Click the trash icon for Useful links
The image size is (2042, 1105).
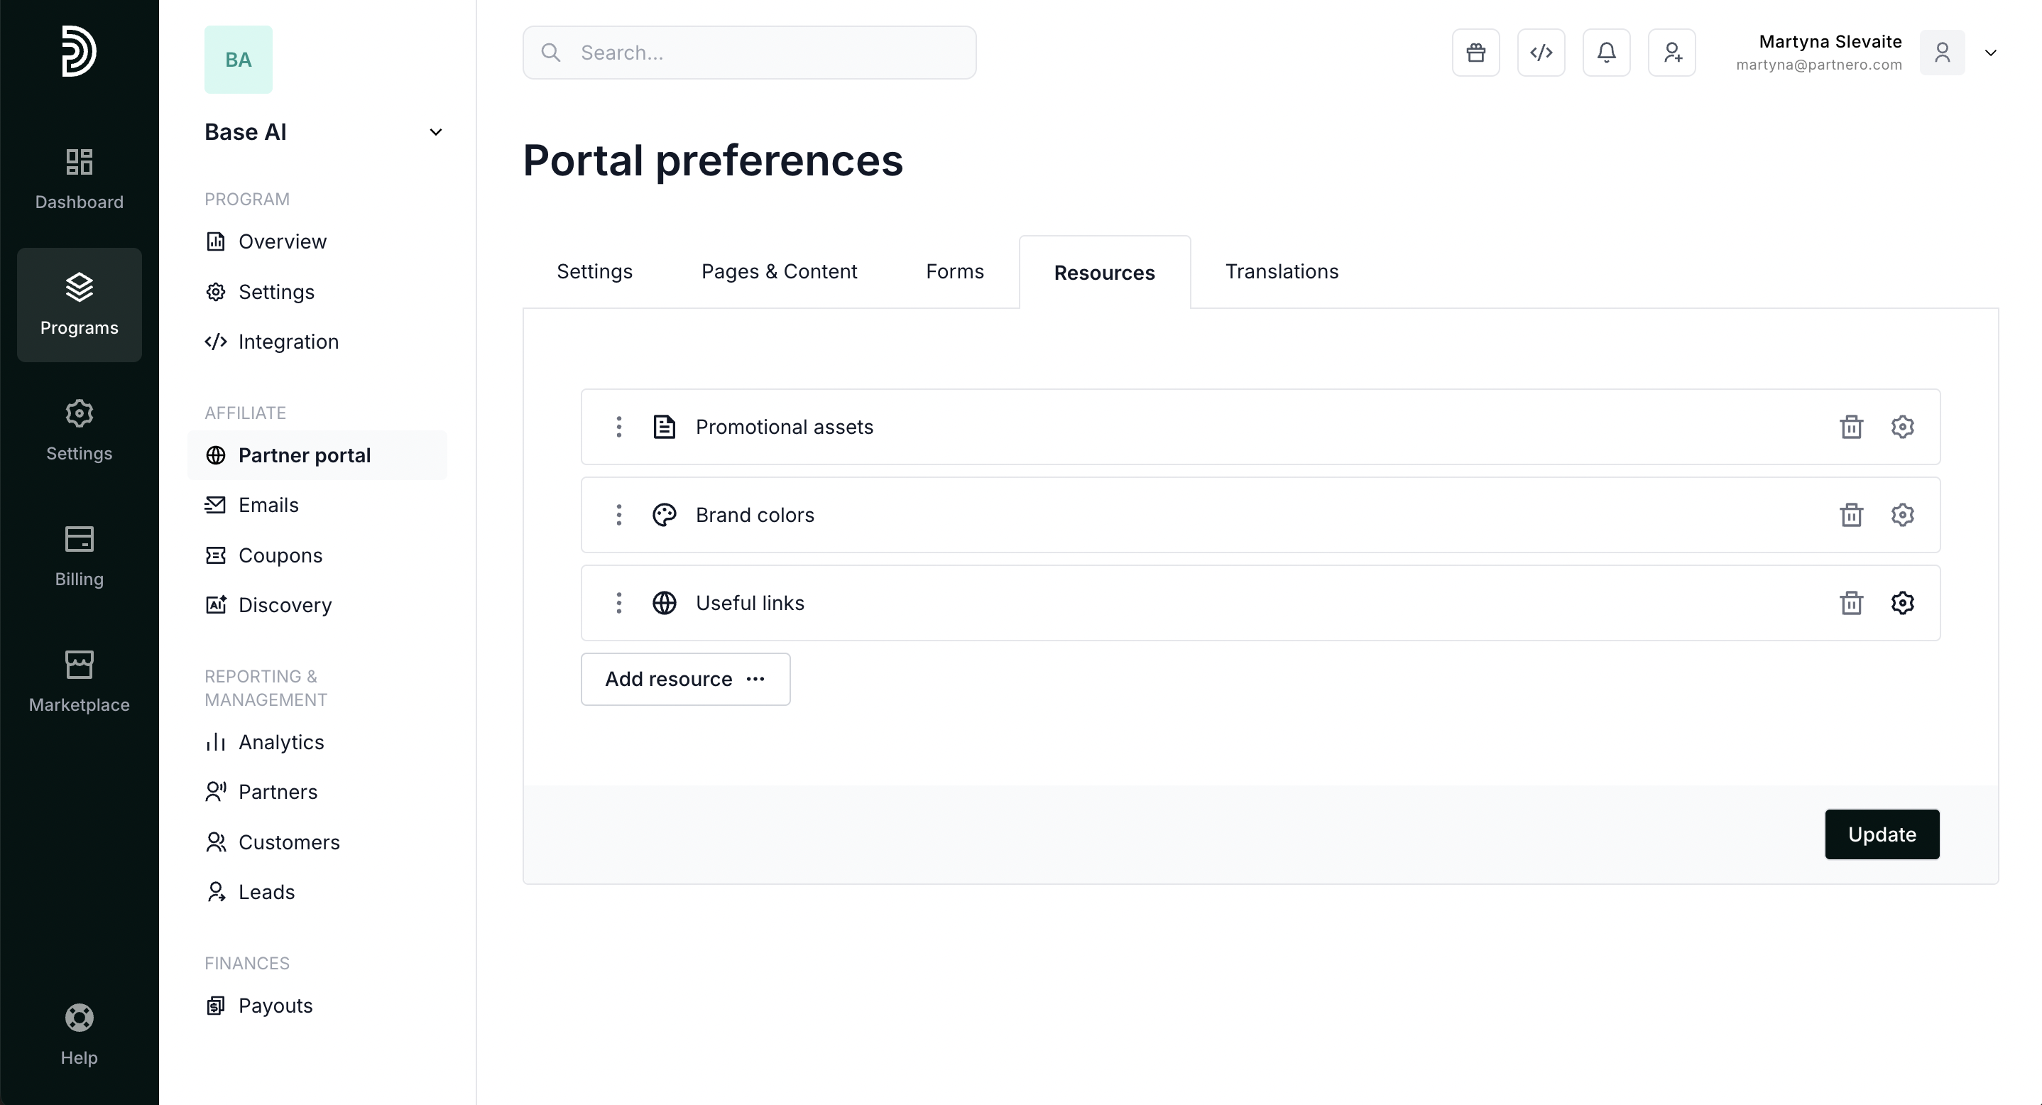click(1851, 603)
